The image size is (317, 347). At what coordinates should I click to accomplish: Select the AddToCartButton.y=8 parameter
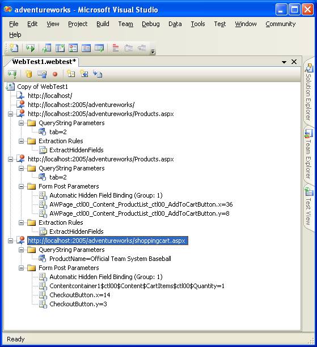140,213
